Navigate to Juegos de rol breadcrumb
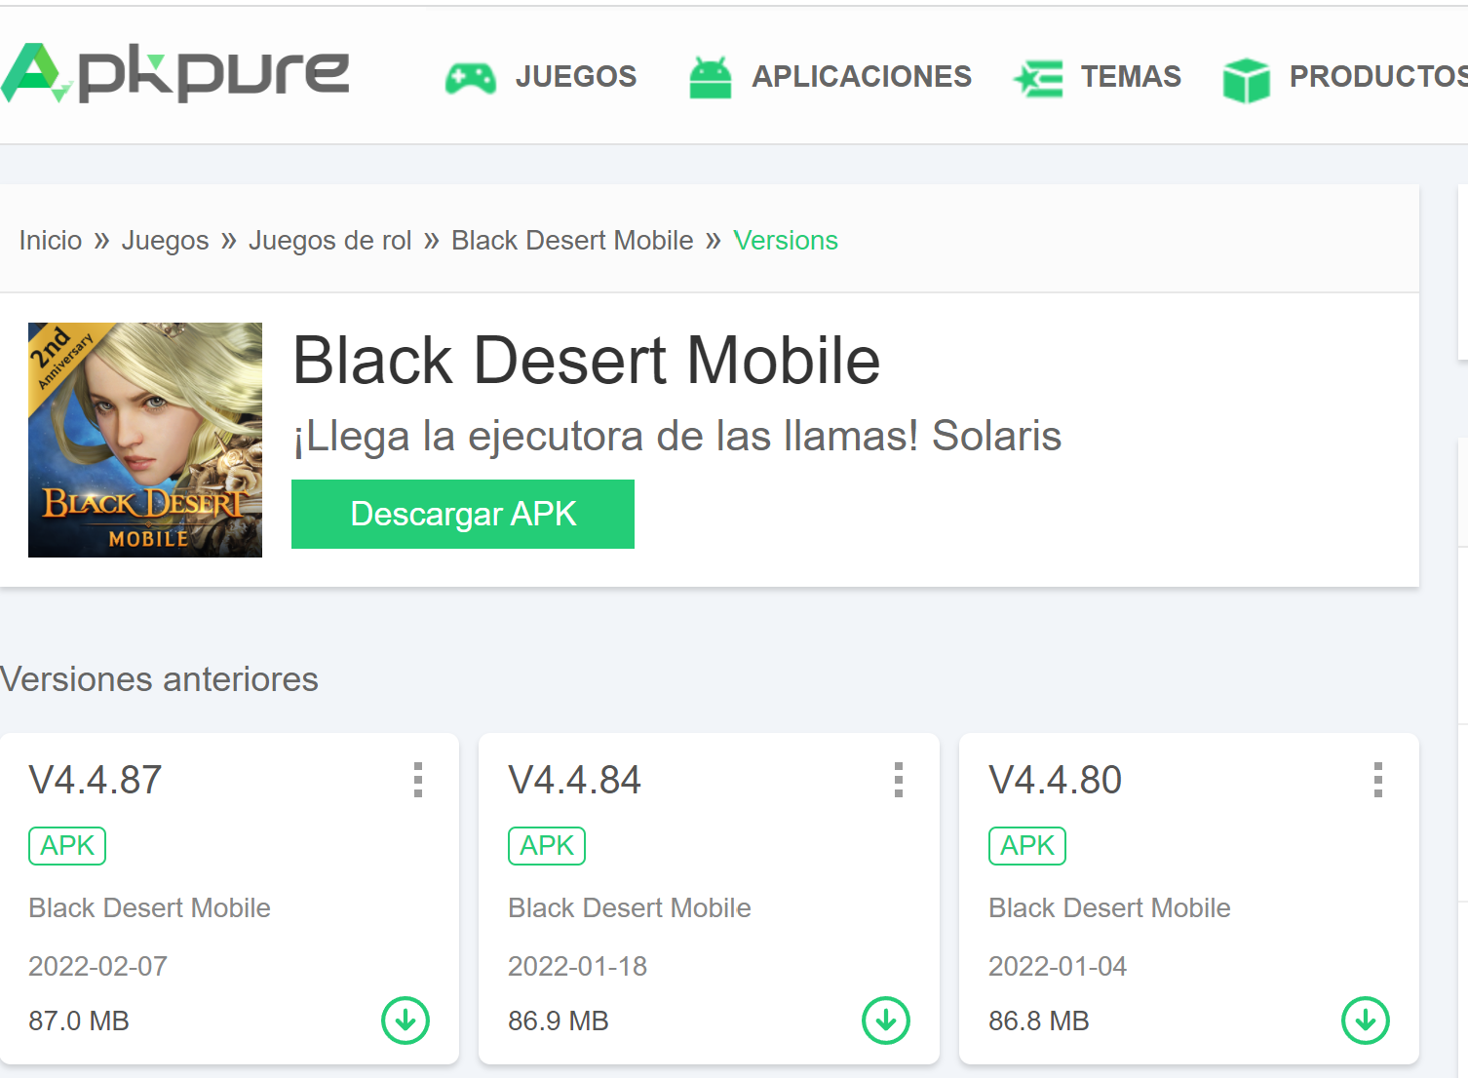1468x1078 pixels. click(329, 241)
